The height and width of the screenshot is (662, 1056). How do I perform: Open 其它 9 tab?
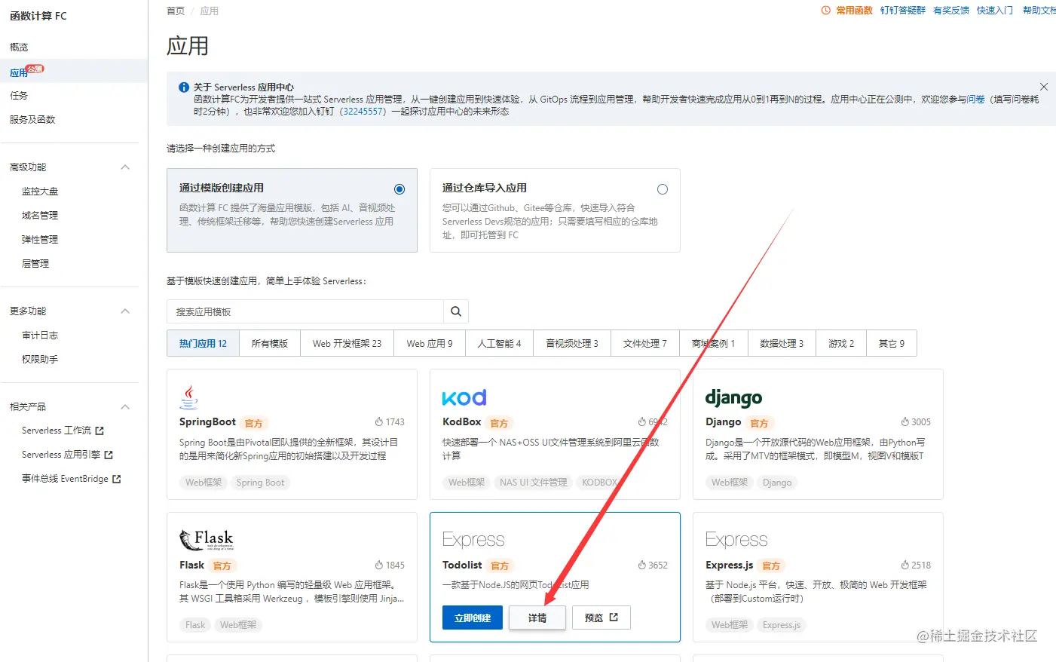(x=892, y=343)
